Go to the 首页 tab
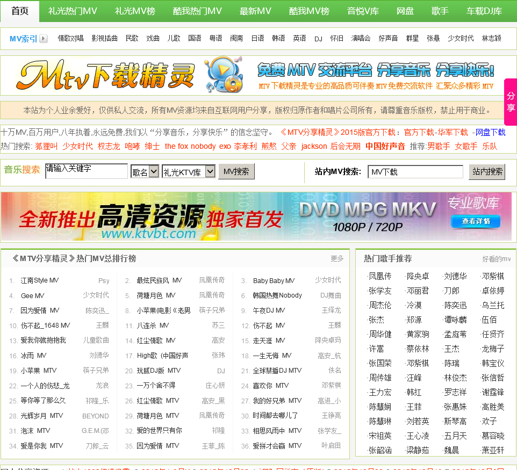Screen dimensions: 517x470 [x=20, y=11]
